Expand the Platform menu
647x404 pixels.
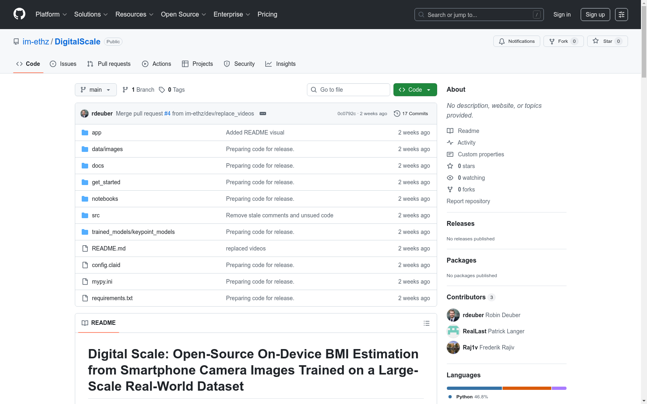(51, 15)
